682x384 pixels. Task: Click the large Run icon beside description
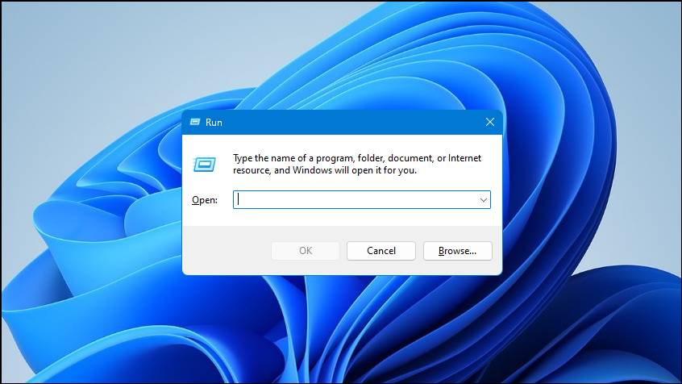(x=205, y=165)
